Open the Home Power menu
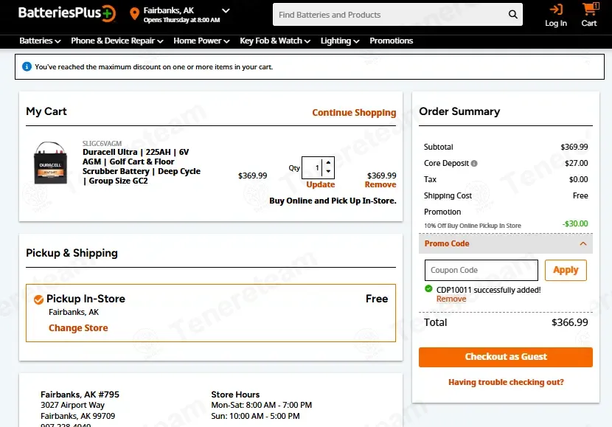612x427 pixels. (201, 41)
